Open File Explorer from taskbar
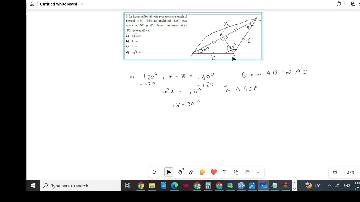The height and width of the screenshot is (202, 360). click(x=152, y=186)
